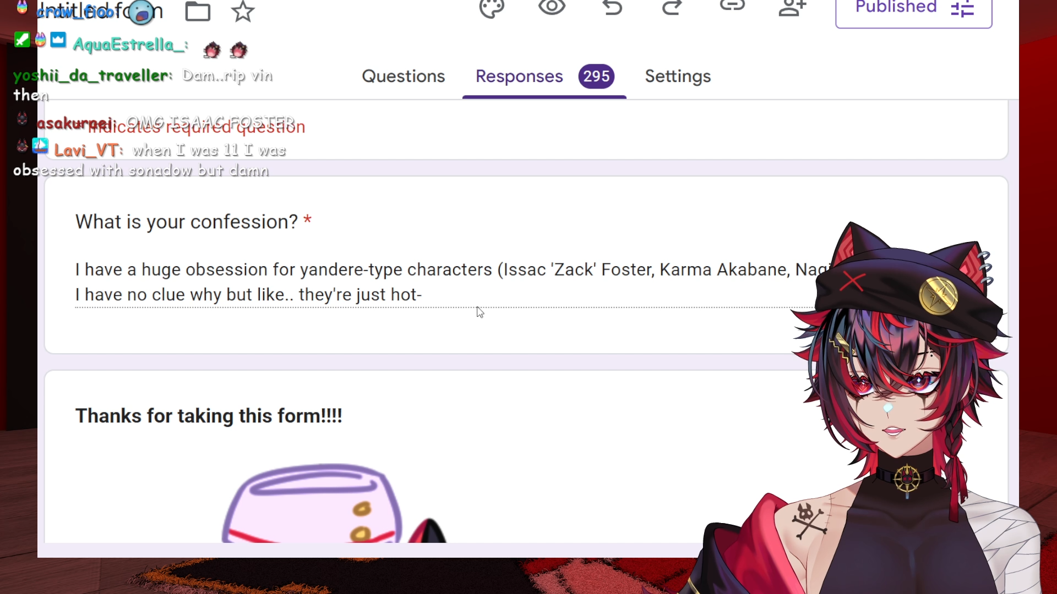Open the theme customization palette icon
The height and width of the screenshot is (594, 1057).
click(x=492, y=8)
